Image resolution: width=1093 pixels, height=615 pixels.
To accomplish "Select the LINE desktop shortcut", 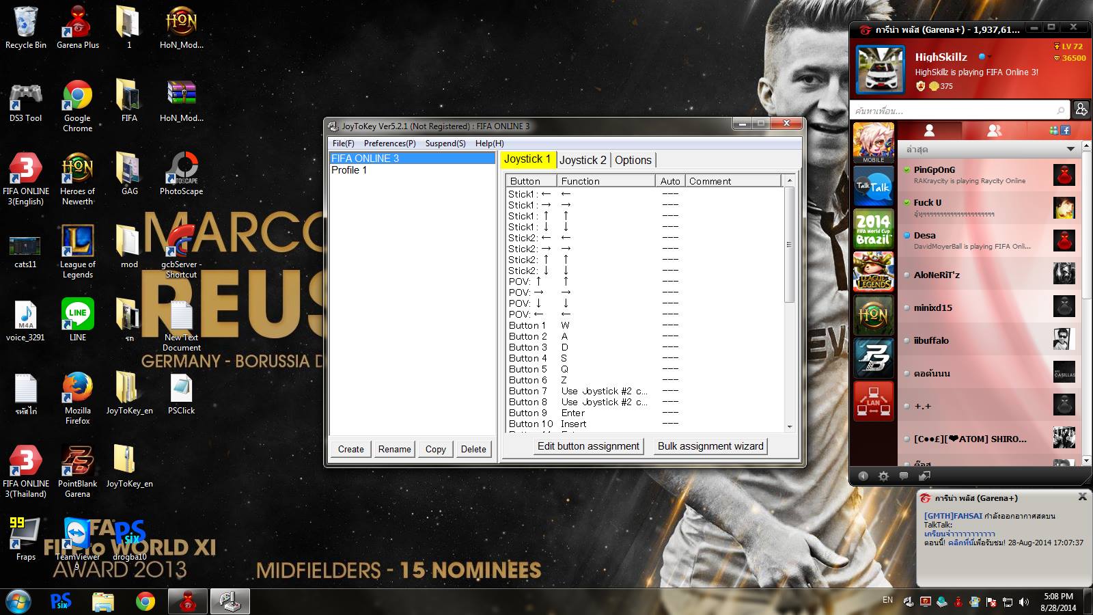I will pyautogui.click(x=78, y=320).
